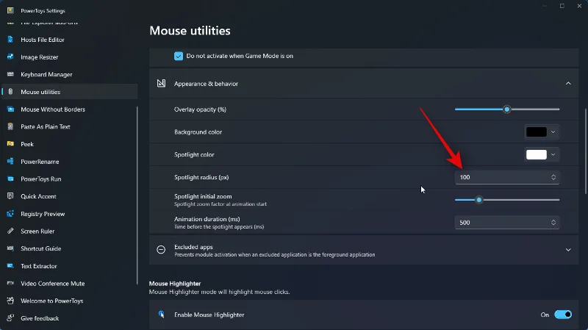
Task: Click the Registry Preview sidebar icon
Action: pyautogui.click(x=10, y=214)
